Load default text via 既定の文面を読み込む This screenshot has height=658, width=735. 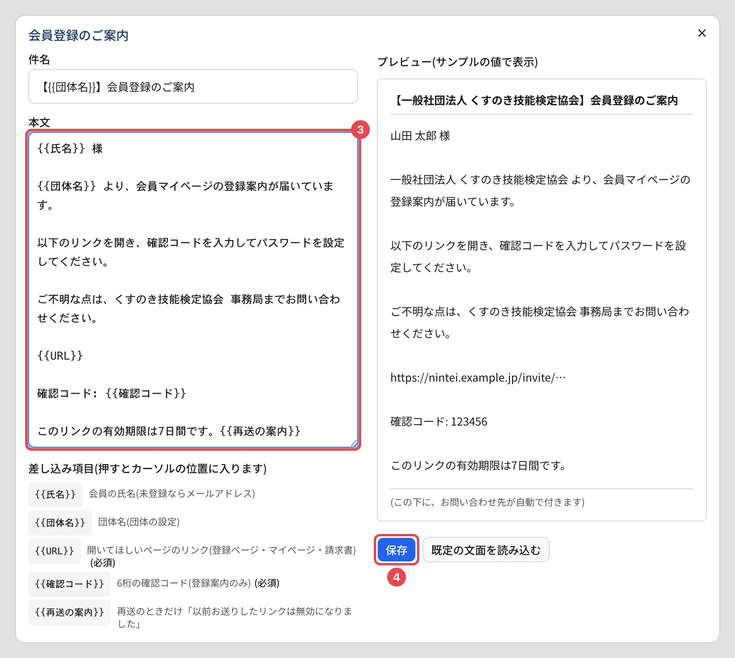click(x=486, y=550)
